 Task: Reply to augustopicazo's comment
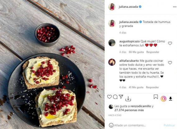pos(153,52)
